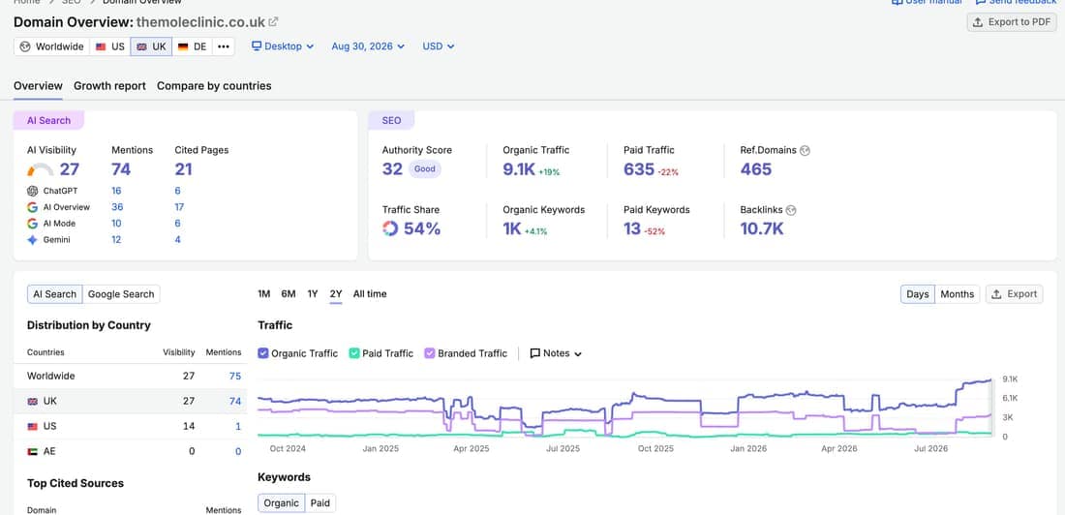This screenshot has height=515, width=1065.
Task: Click the info icon beside Backlinks
Action: pos(791,211)
